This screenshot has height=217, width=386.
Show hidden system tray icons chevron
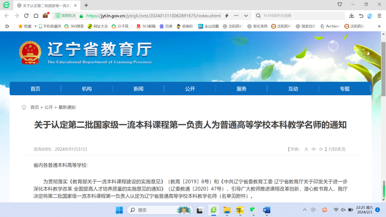[x=305, y=210]
